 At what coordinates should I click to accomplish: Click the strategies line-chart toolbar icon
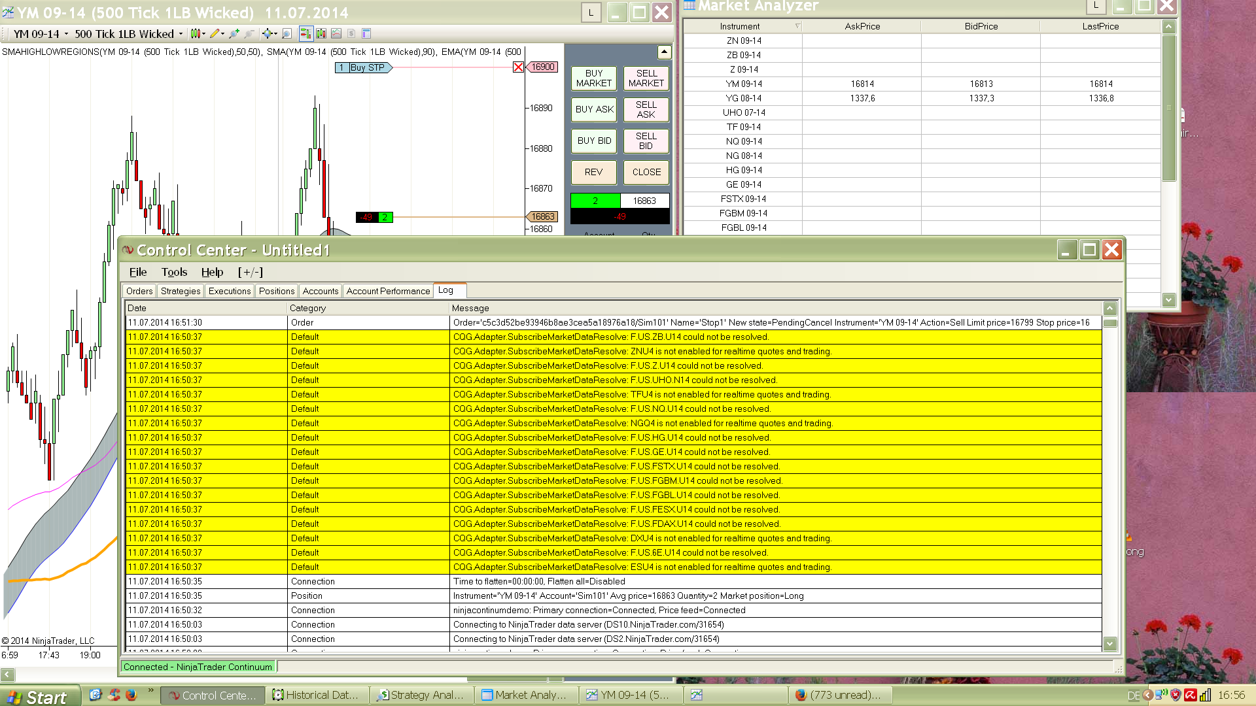coord(336,33)
